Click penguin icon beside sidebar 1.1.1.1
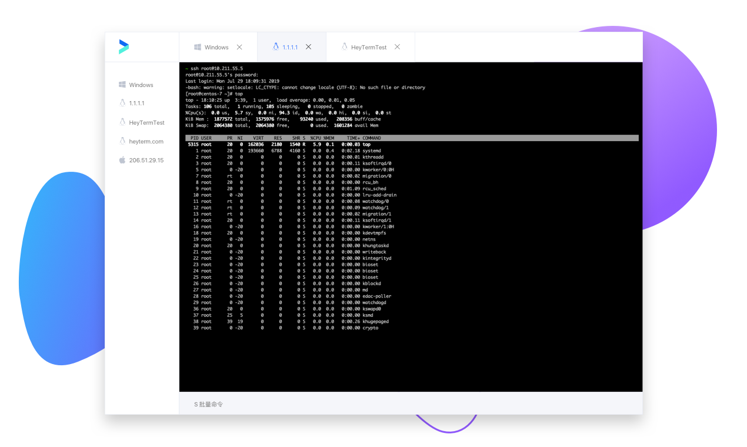747x447 pixels. [x=122, y=103]
